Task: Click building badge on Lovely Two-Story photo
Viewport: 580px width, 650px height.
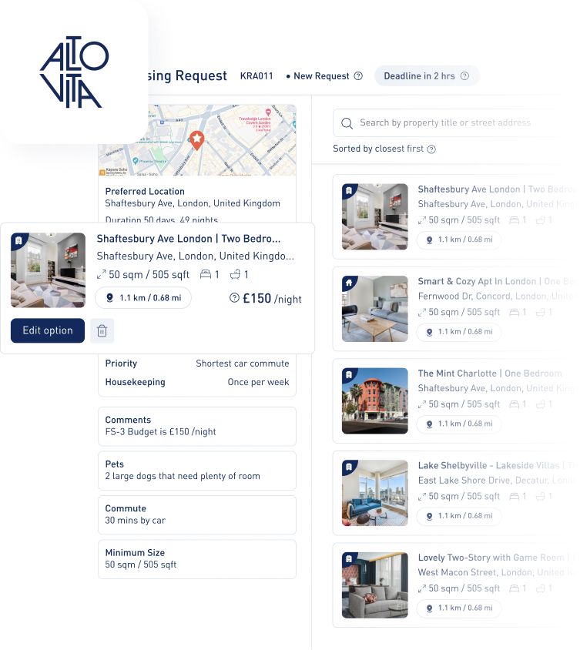Action: click(349, 559)
